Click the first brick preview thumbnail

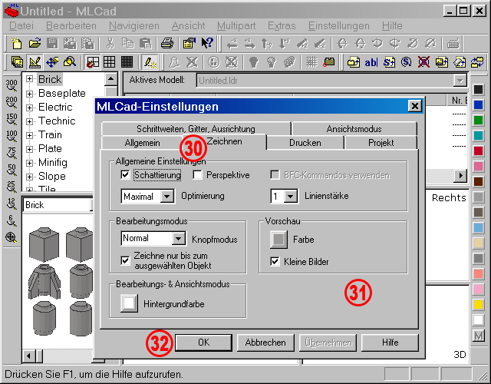coord(44,244)
